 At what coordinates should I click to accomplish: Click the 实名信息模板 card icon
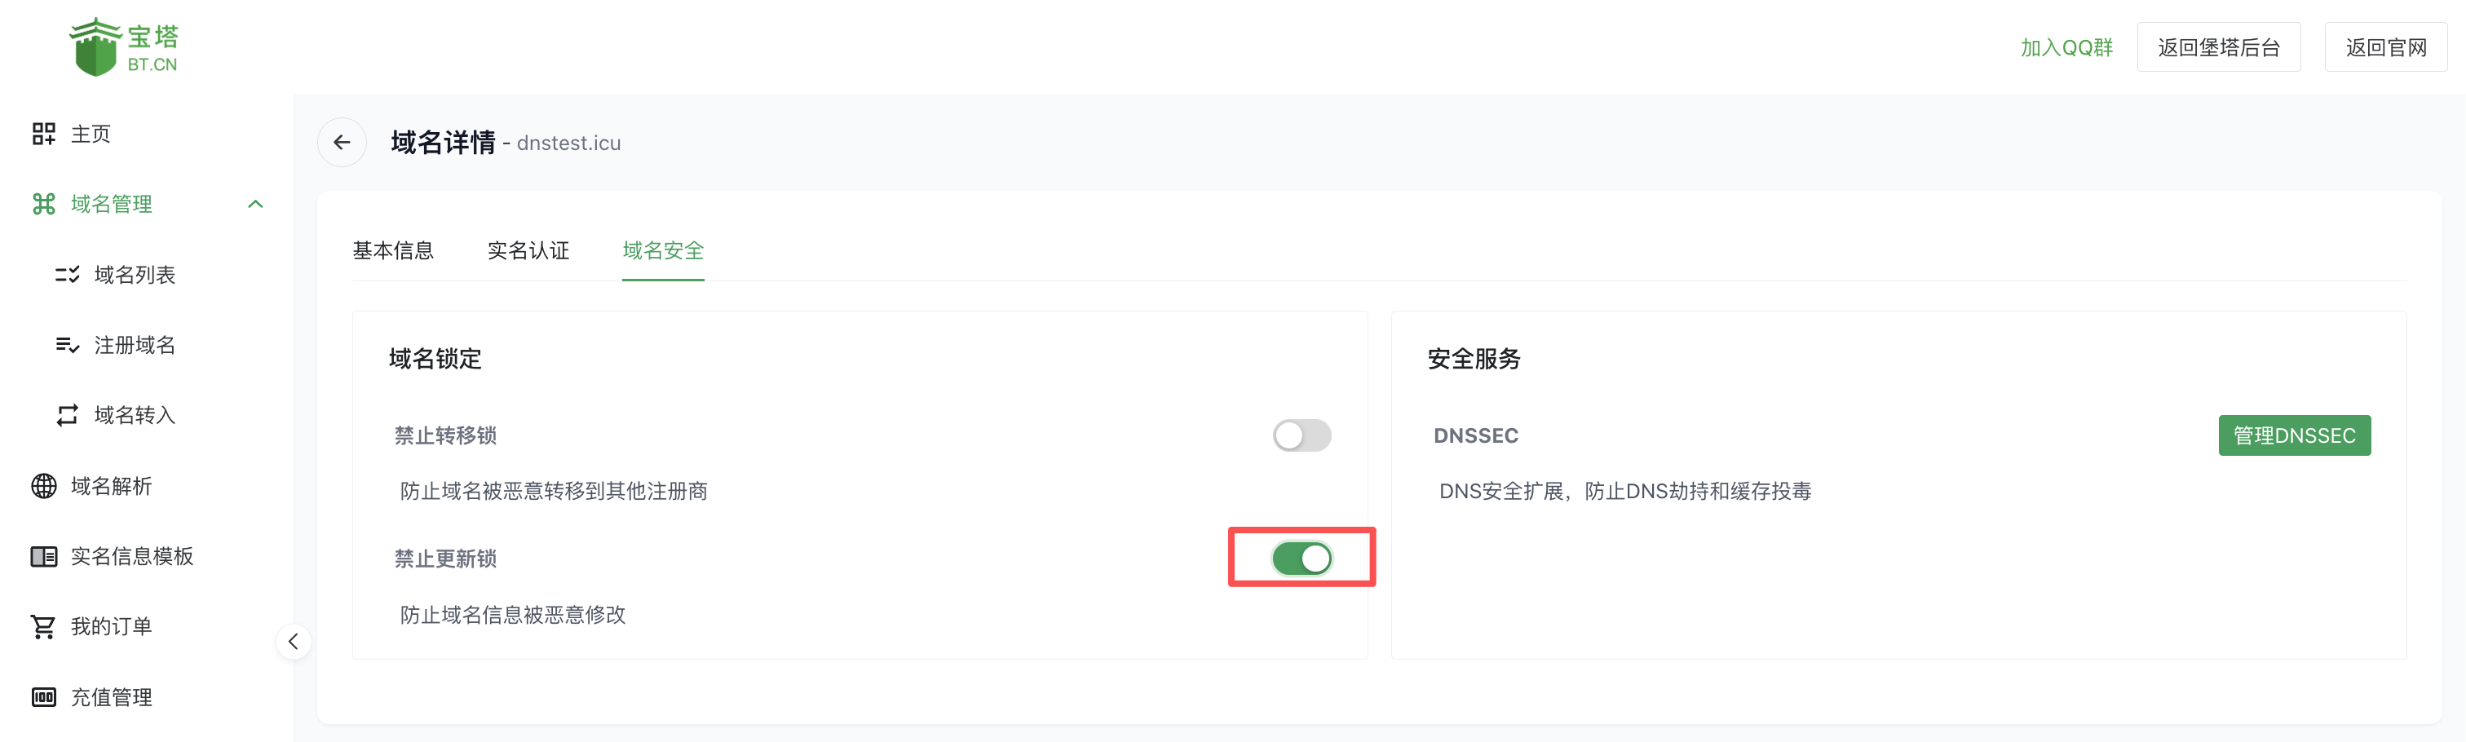(x=43, y=555)
